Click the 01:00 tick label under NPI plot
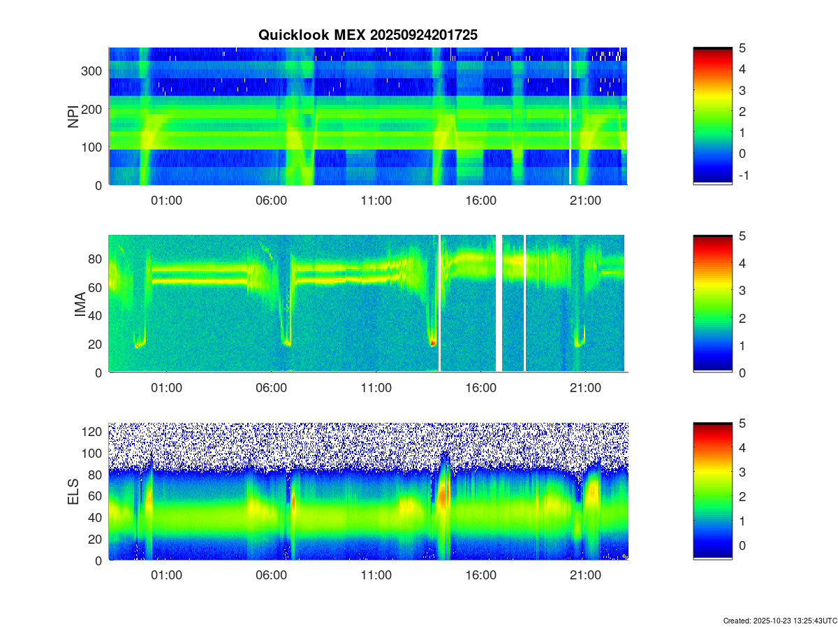 click(166, 201)
